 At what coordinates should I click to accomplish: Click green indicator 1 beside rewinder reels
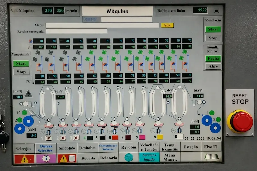212,113
